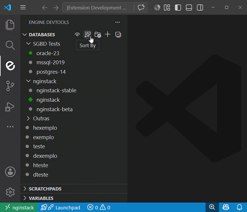Open Engine DevTools views and more actions

point(118,22)
